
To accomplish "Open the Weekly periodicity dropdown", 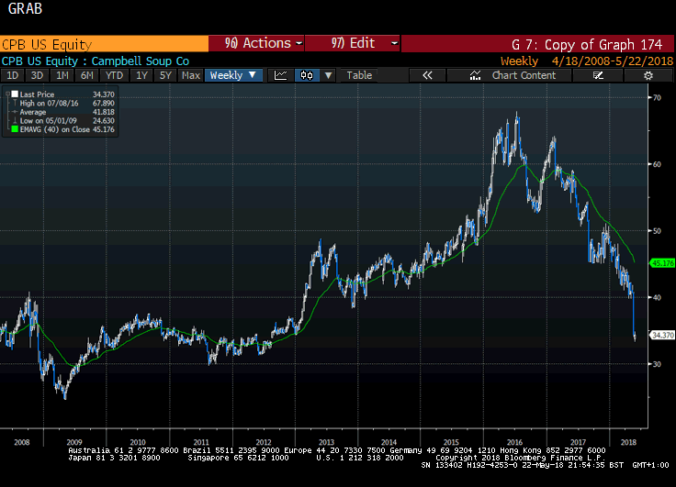I will (233, 75).
